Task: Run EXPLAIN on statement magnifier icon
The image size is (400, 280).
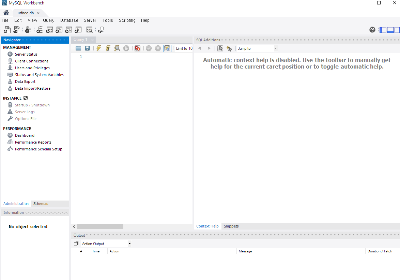Action: (117, 48)
